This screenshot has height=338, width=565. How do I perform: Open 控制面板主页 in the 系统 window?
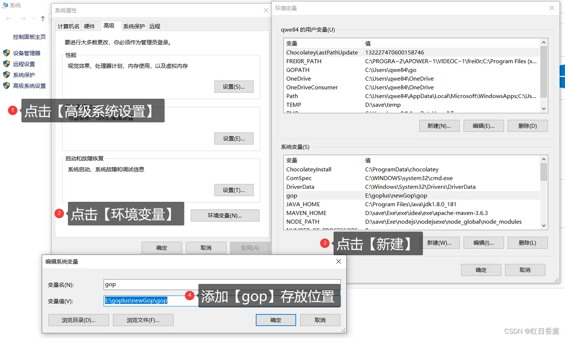point(29,37)
